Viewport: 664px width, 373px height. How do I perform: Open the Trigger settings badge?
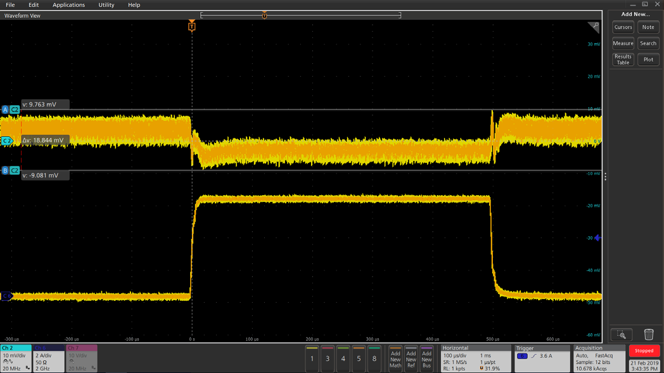(542, 358)
